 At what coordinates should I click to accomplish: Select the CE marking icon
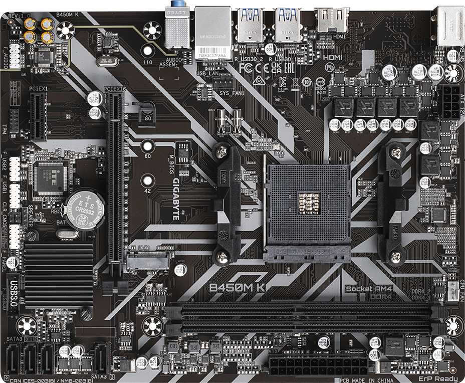pyautogui.click(x=263, y=68)
